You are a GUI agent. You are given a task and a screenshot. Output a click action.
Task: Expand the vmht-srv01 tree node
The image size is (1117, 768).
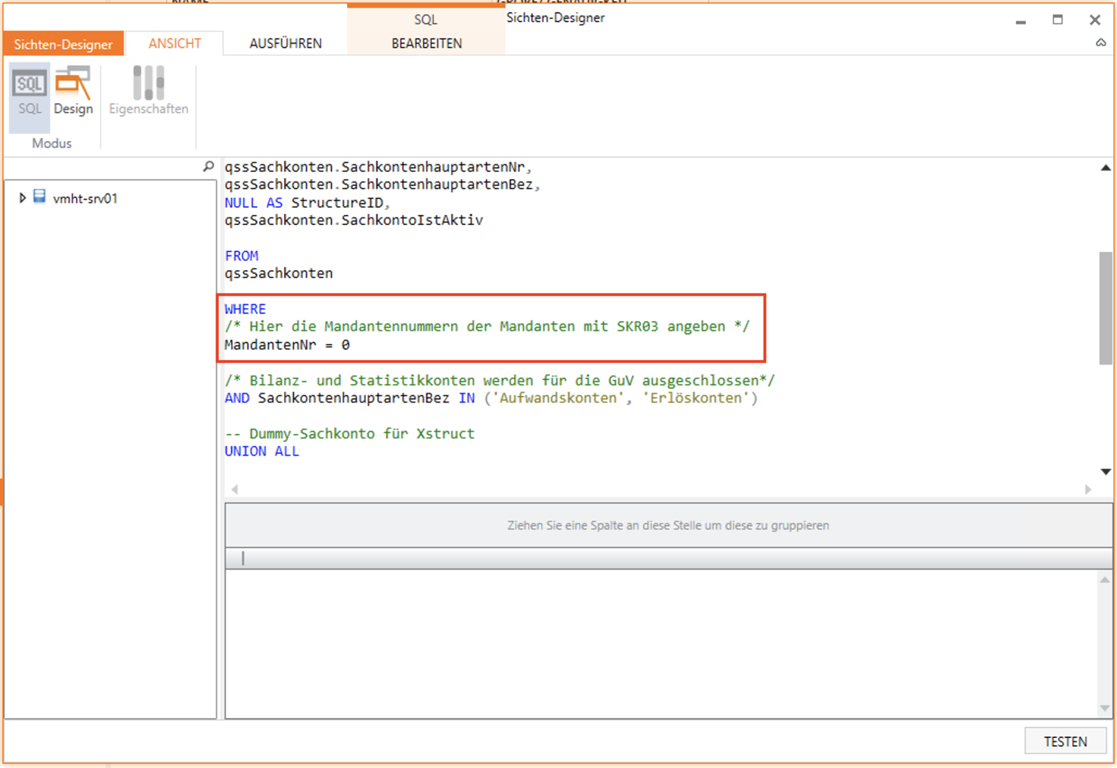pos(22,198)
